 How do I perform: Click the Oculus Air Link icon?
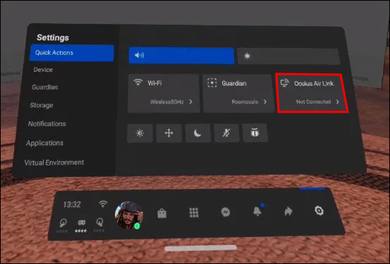[285, 82]
